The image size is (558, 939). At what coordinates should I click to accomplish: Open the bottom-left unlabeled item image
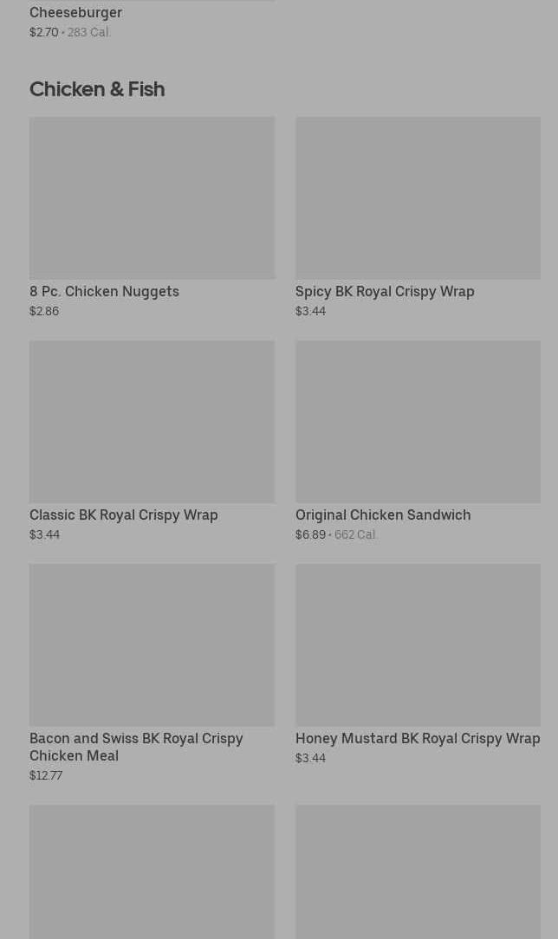152,872
